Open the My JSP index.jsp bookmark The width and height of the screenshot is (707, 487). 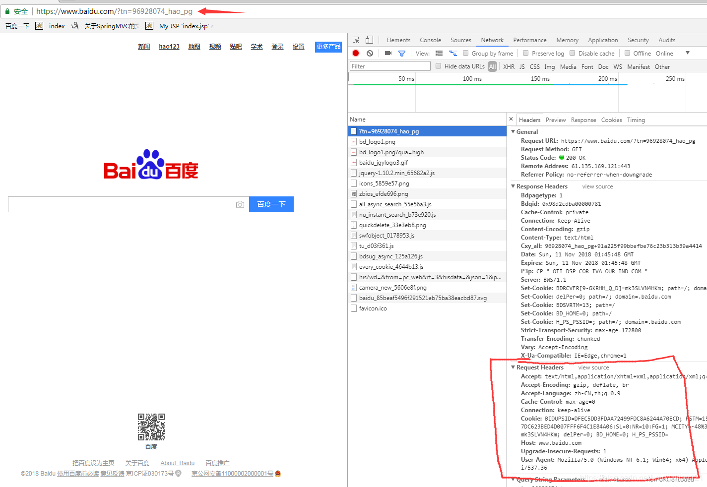pyautogui.click(x=180, y=26)
